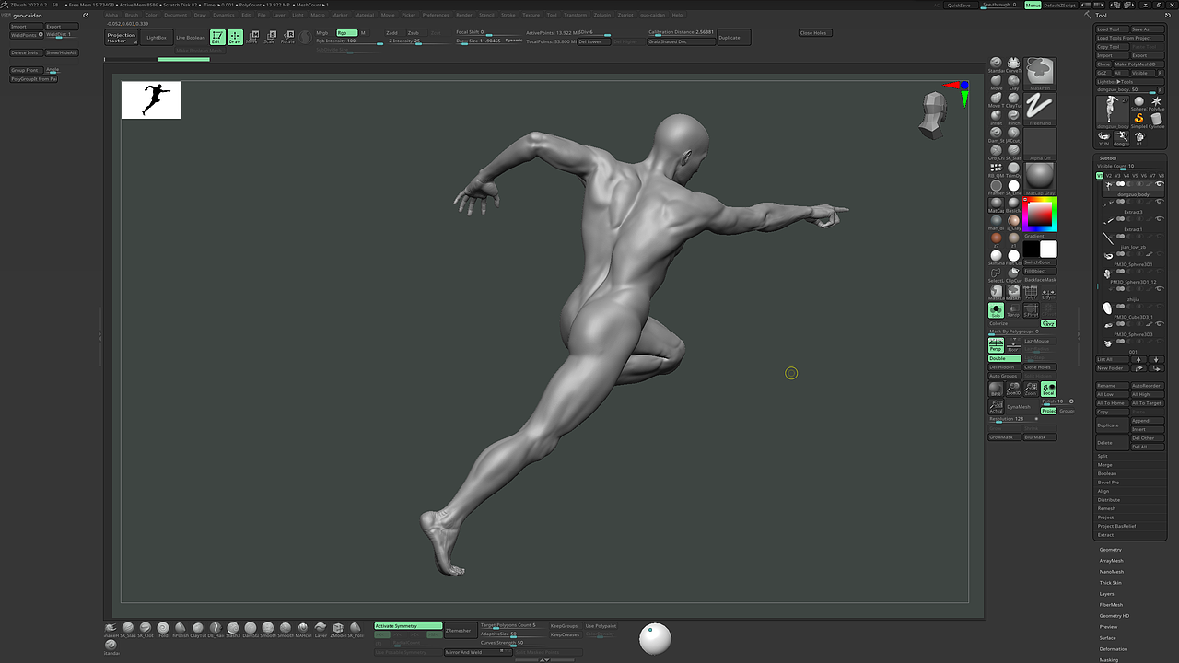Activate the Rotate transform tool
This screenshot has height=663, width=1179.
[x=287, y=38]
